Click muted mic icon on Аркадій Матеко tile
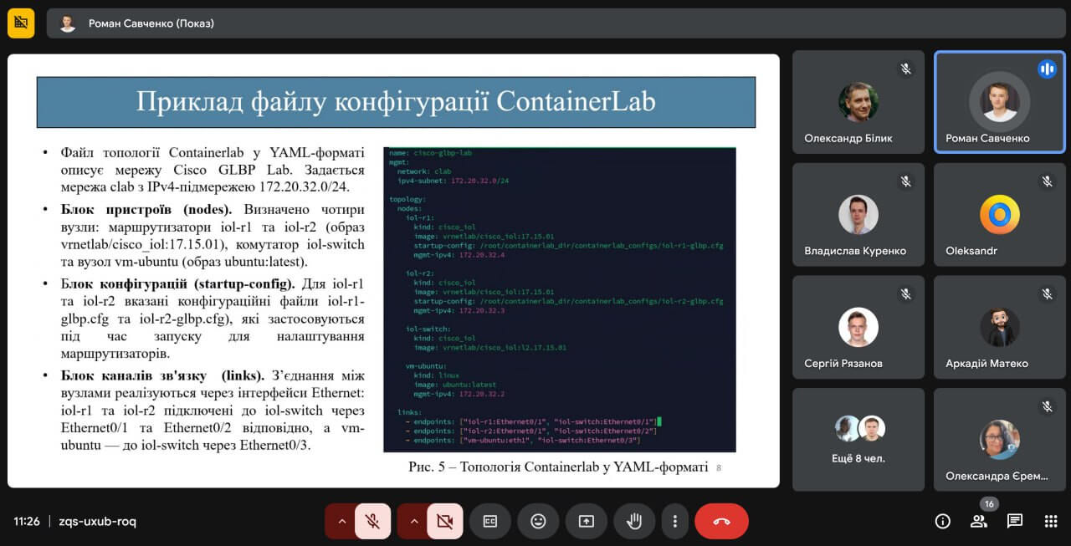 (1047, 294)
